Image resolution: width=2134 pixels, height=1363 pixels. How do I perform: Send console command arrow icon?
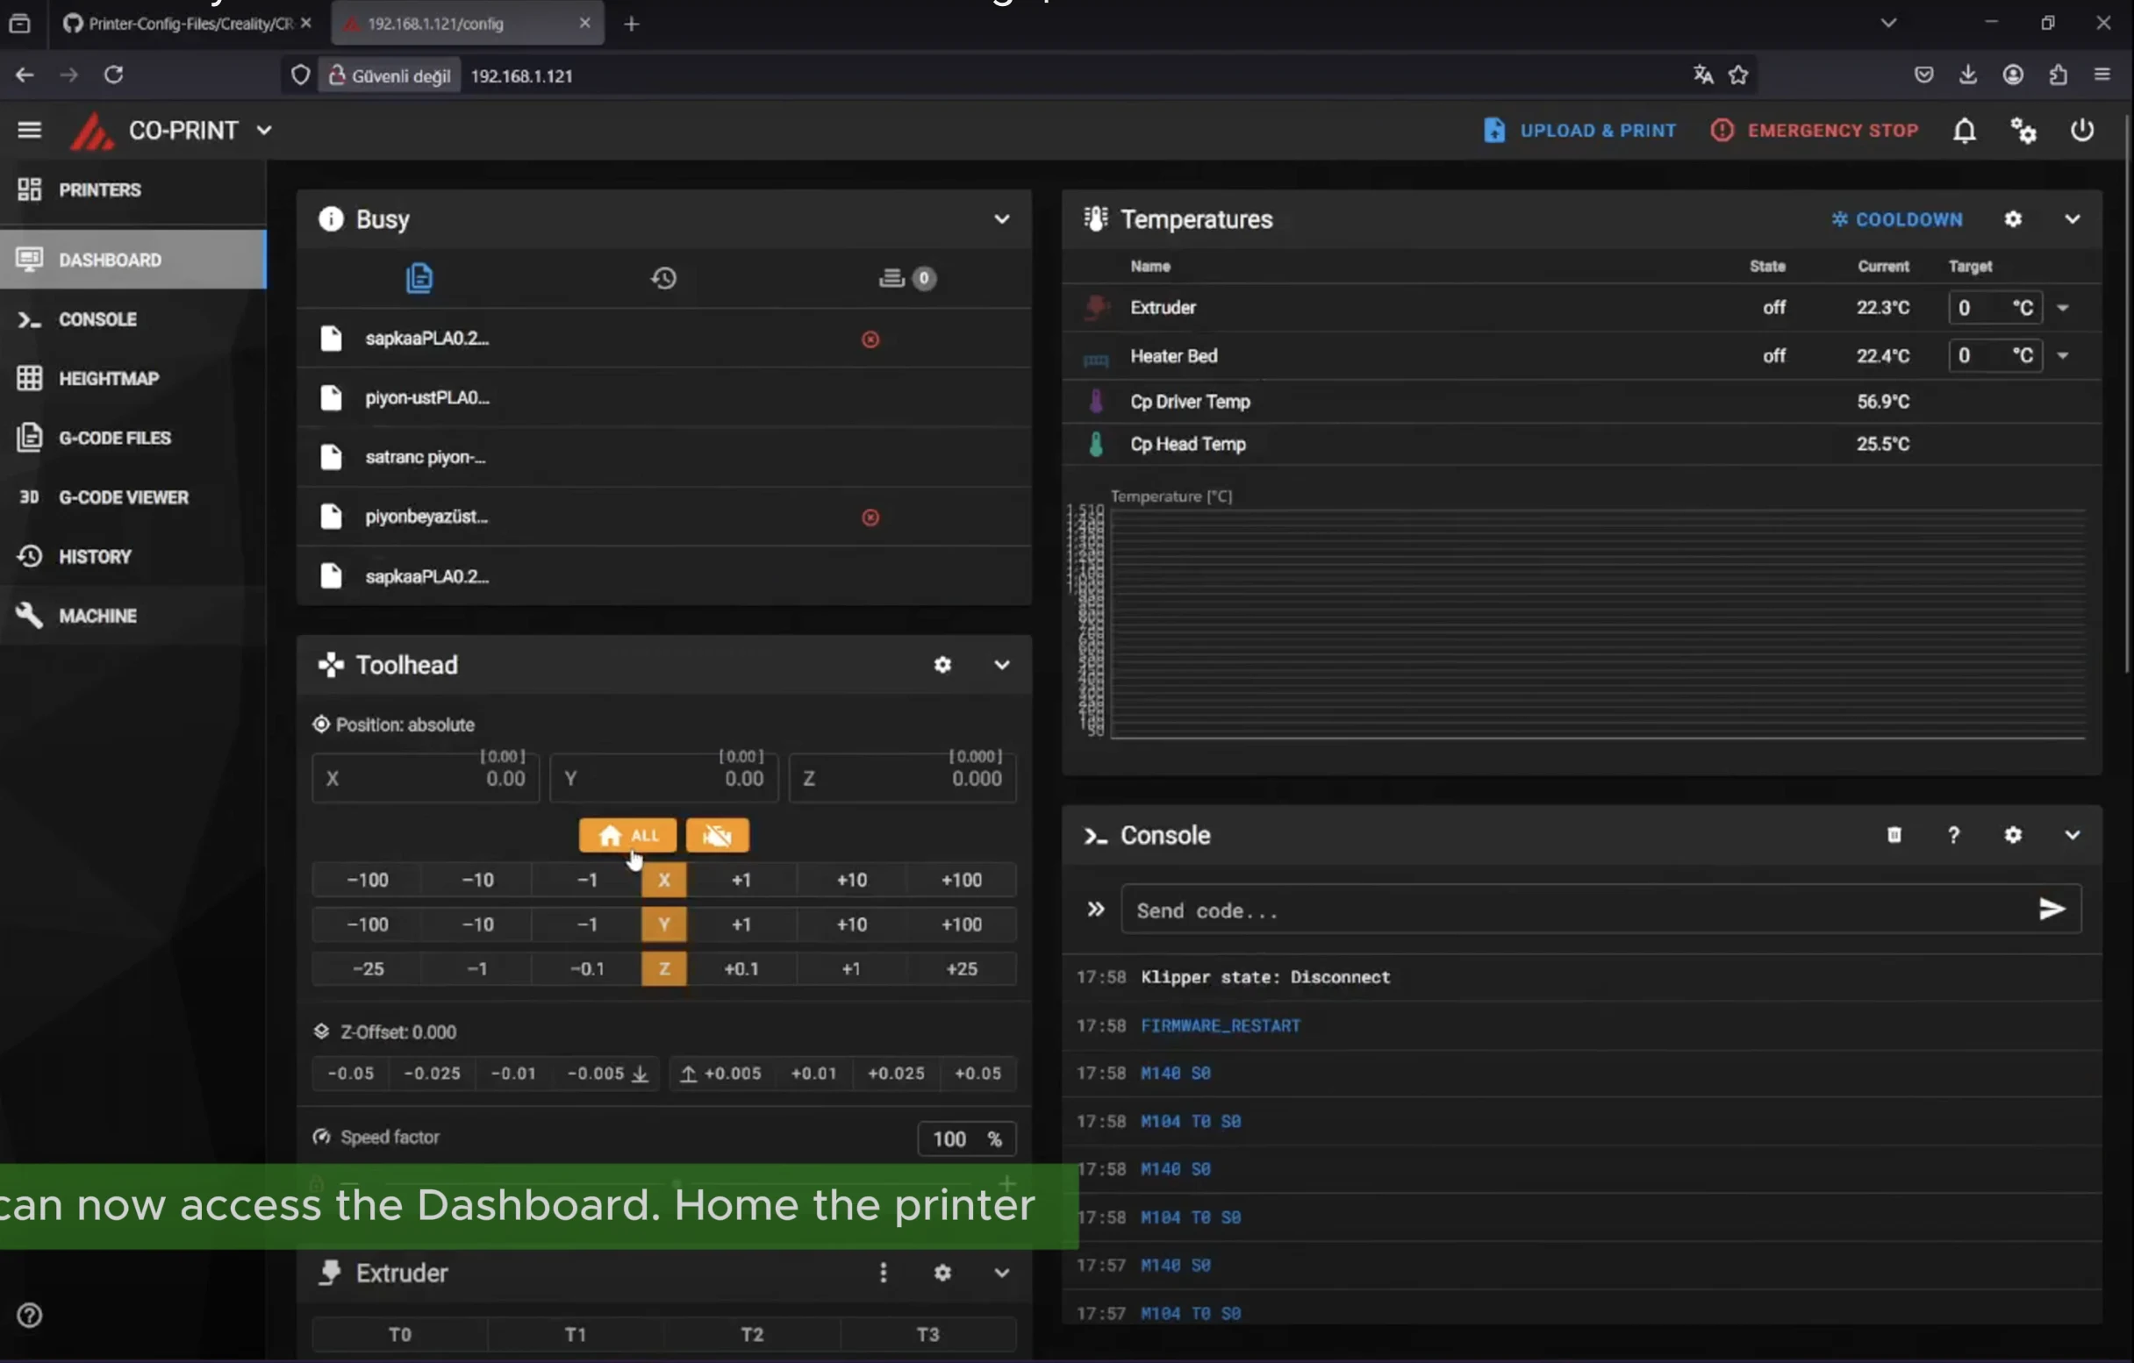click(2052, 910)
